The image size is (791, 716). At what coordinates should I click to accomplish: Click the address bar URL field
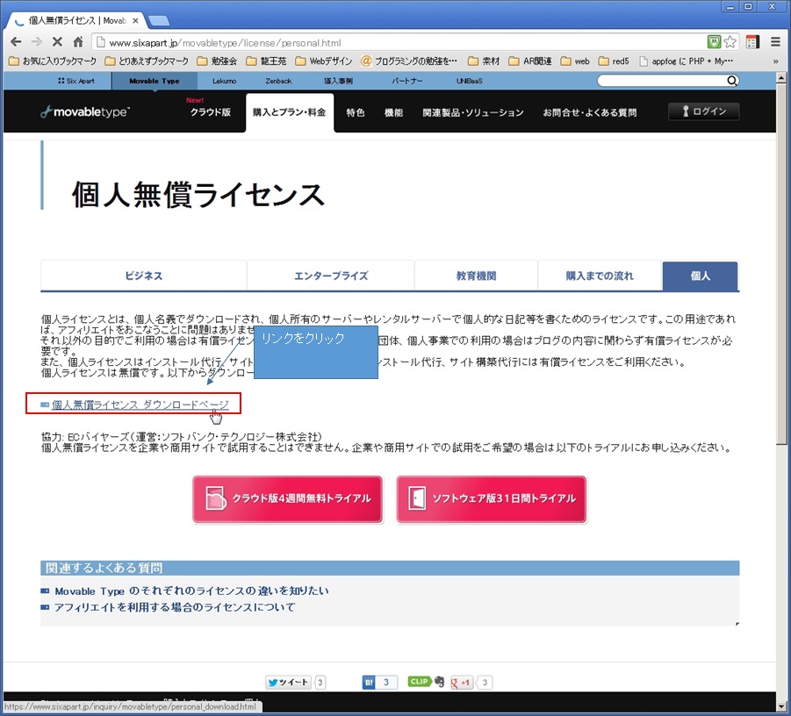tap(399, 43)
